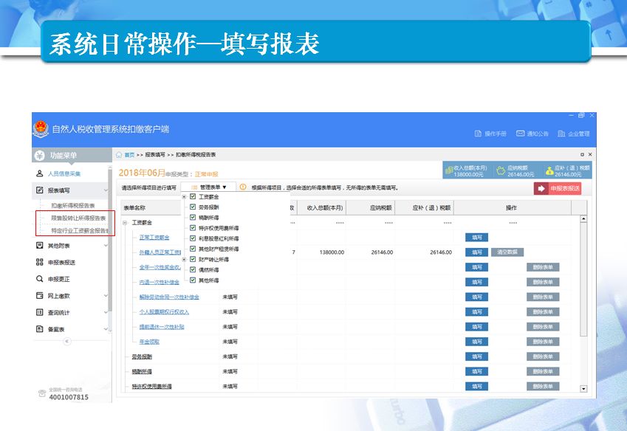Click the 26146.00 cell under 应纳税额
627x431 pixels.
(x=382, y=252)
